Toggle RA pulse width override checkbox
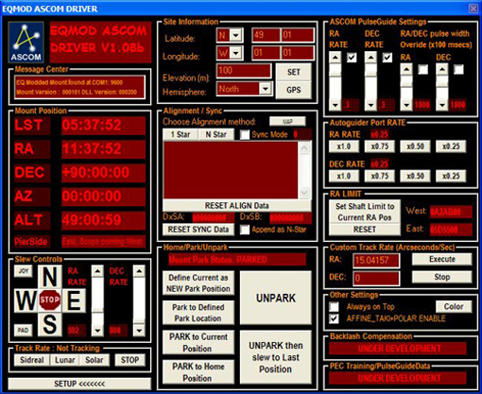The image size is (482, 394). coord(422,69)
